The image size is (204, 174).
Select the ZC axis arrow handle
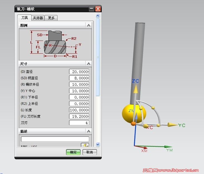(135, 89)
